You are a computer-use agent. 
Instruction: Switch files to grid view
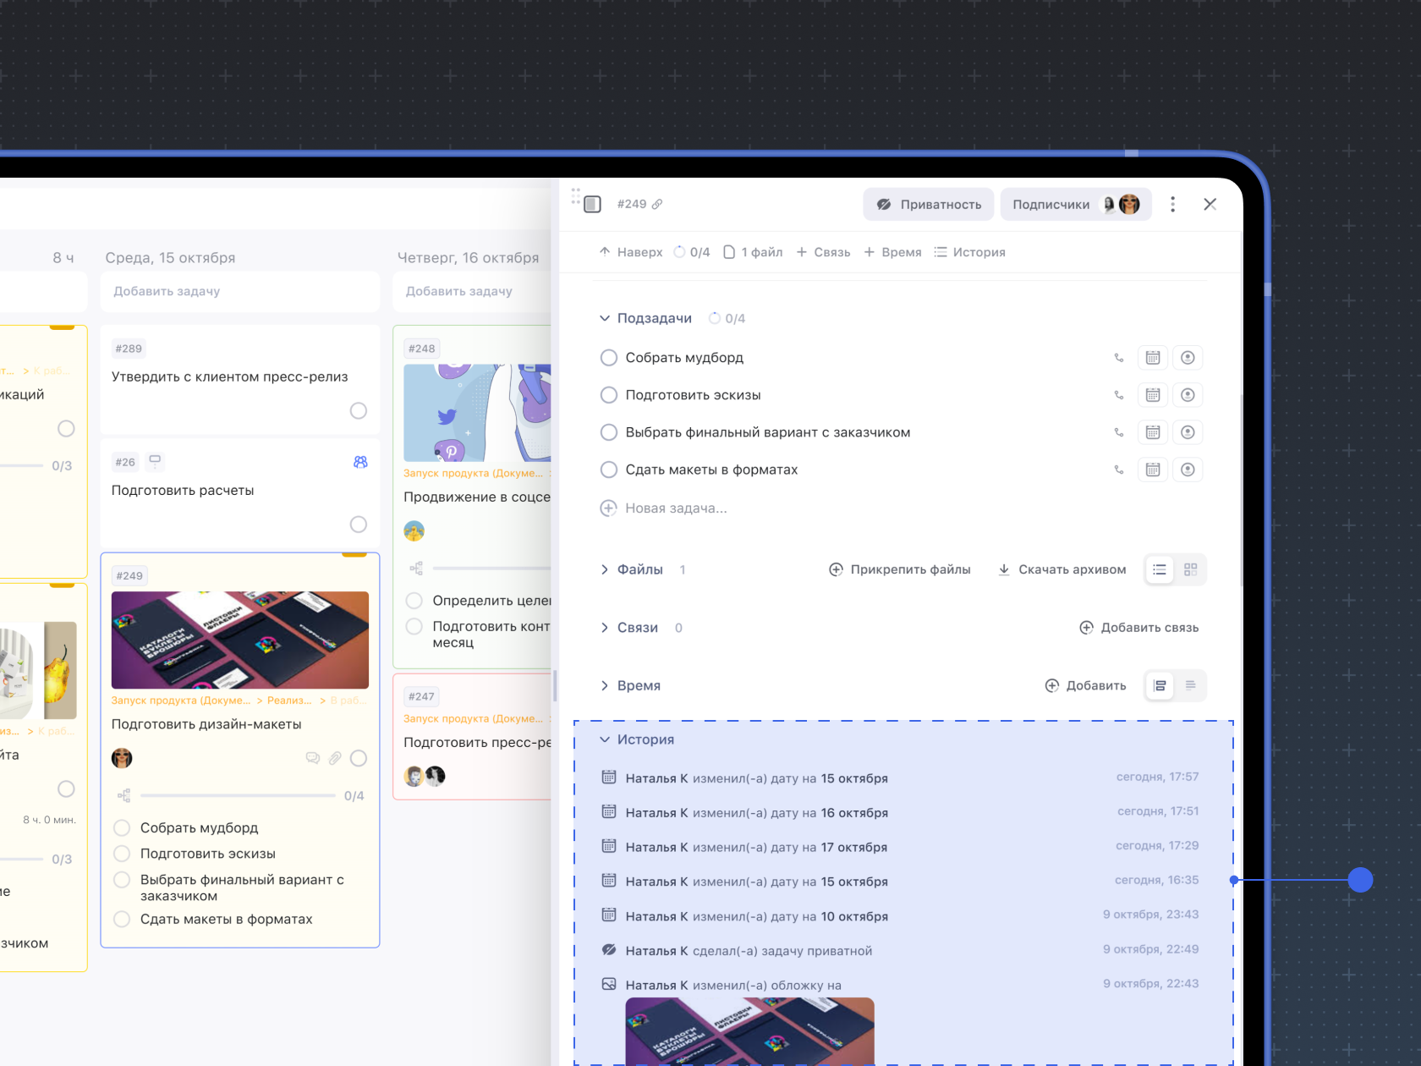click(1191, 570)
